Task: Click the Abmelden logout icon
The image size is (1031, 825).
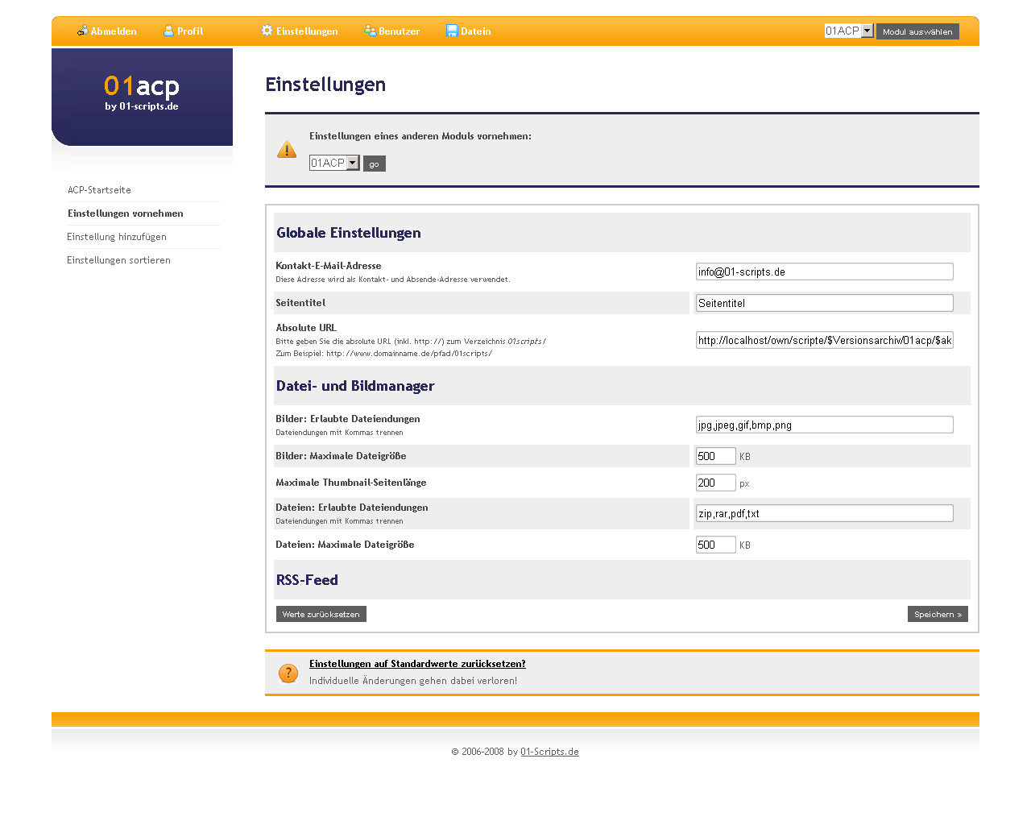Action: [82, 31]
